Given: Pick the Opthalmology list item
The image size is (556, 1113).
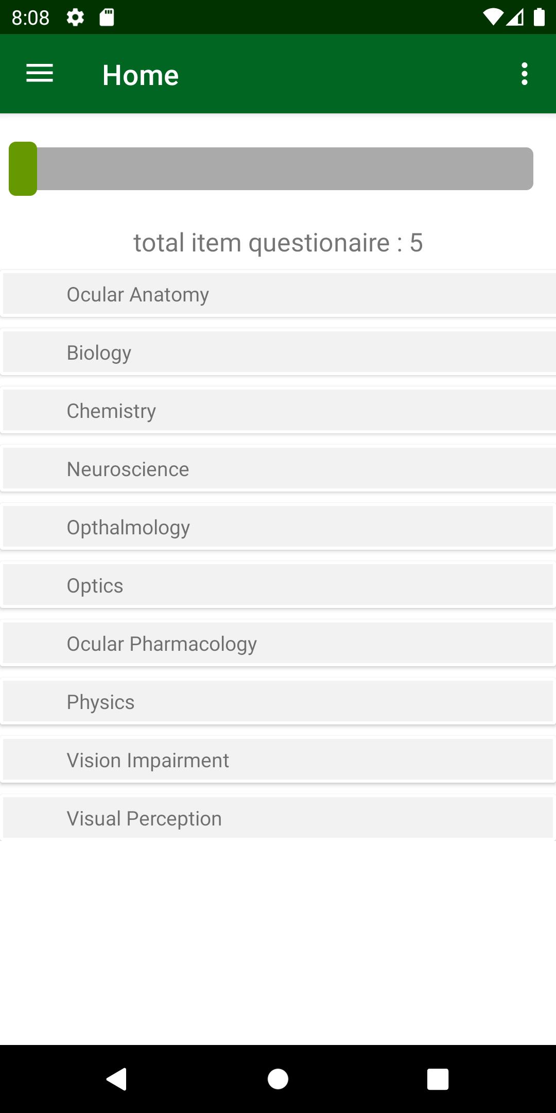Looking at the screenshot, I should [278, 527].
